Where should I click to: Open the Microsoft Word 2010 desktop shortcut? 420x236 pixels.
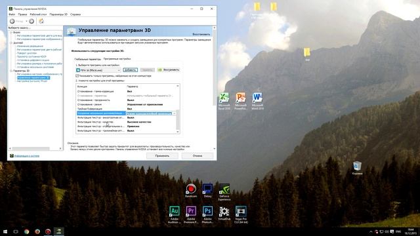pos(257,101)
